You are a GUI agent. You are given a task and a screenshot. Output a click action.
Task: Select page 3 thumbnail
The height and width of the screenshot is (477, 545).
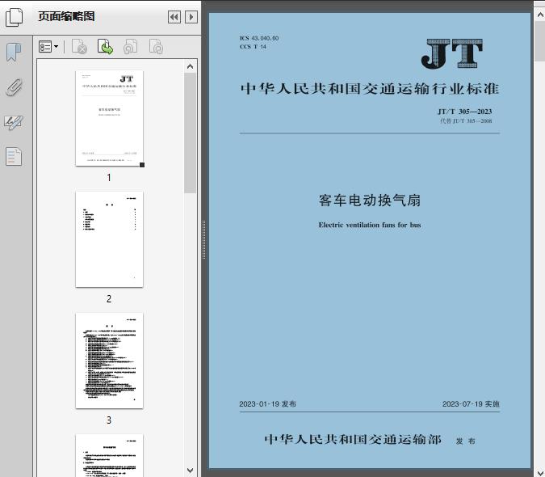tap(109, 361)
